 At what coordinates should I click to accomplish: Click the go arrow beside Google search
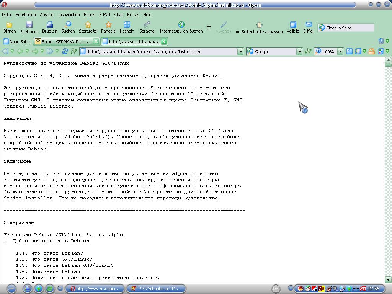(x=309, y=52)
